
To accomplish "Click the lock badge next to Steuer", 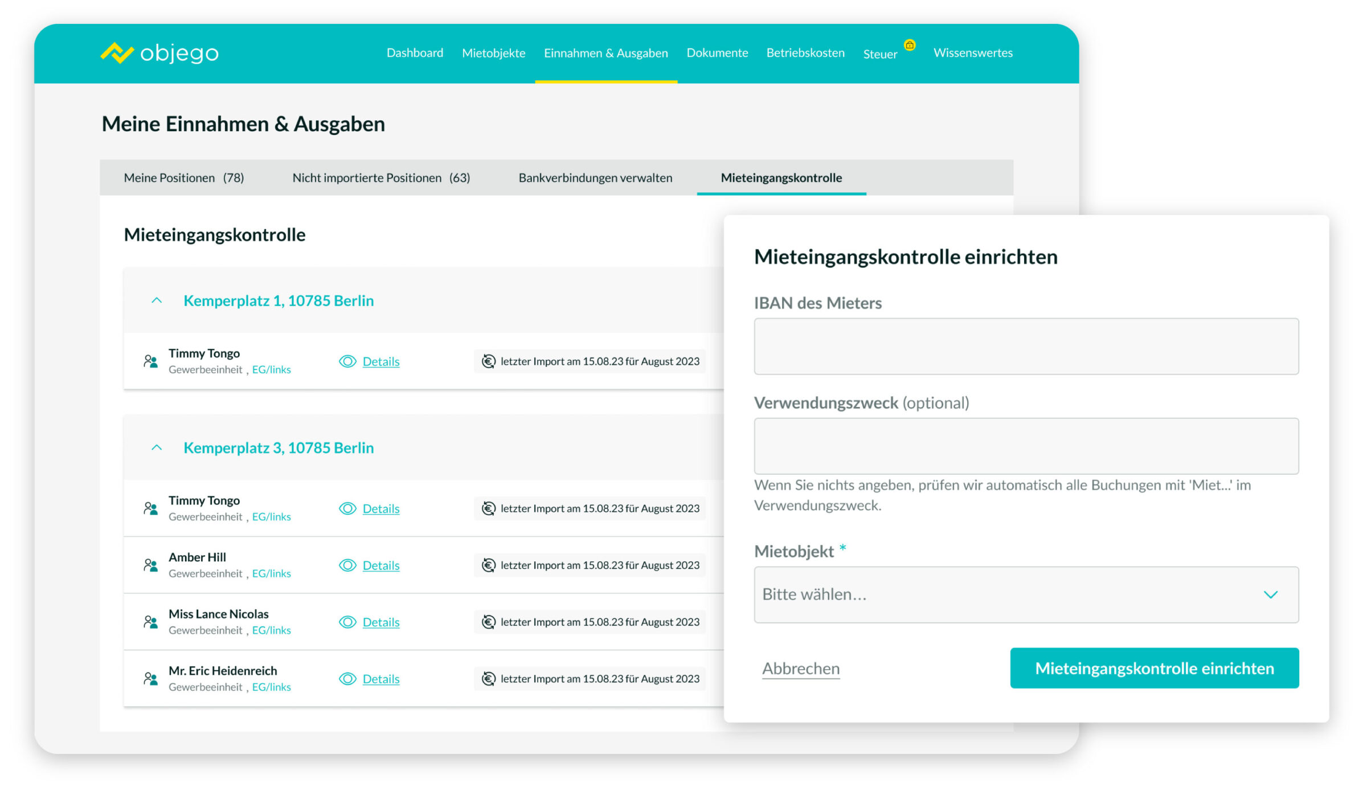I will tap(910, 45).
